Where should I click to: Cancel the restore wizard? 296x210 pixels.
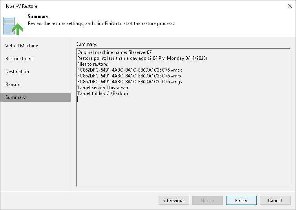[275, 200]
